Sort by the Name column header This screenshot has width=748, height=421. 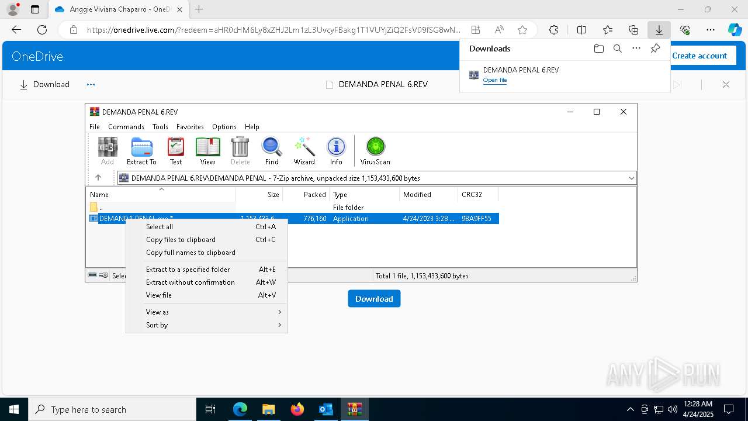pos(161,194)
